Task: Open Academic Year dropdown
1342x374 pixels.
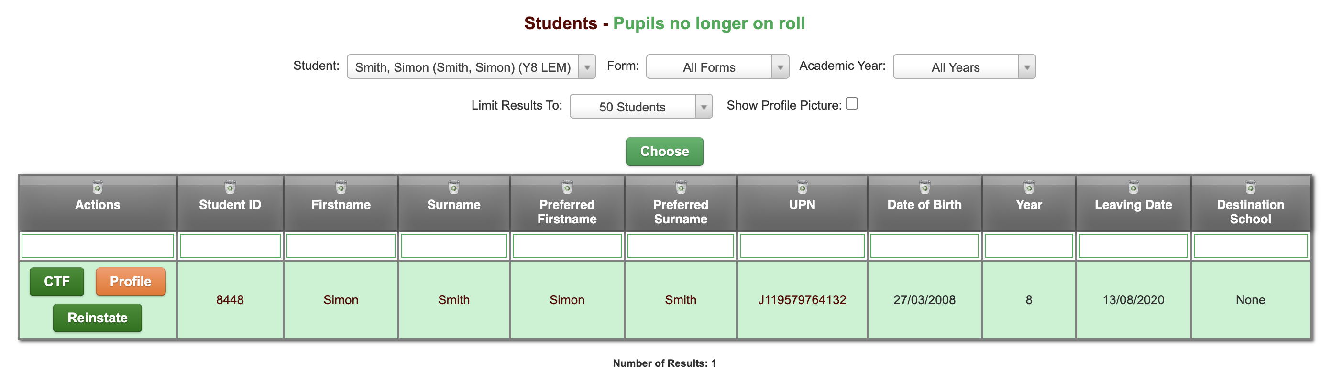Action: pos(964,66)
